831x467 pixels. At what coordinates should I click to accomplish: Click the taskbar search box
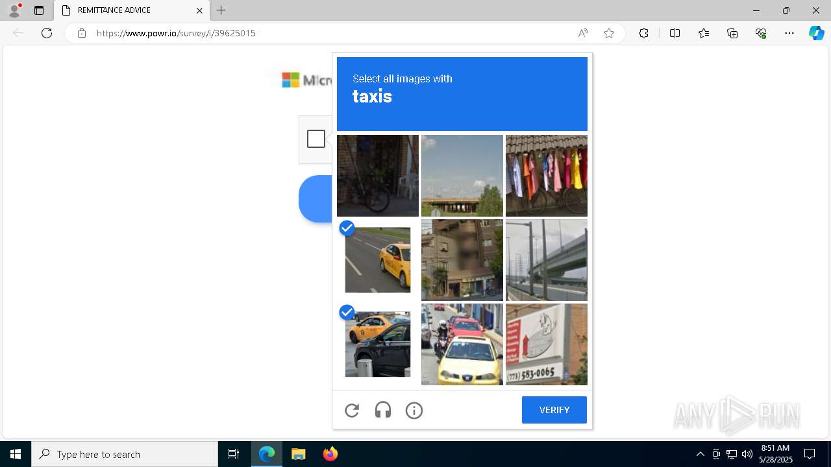[125, 454]
